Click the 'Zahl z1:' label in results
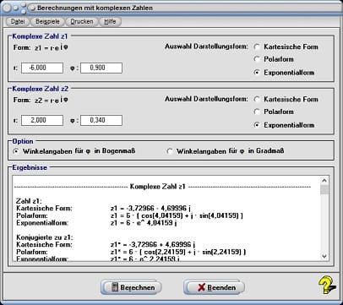Viewport: 343px width, 305px height. (29, 201)
